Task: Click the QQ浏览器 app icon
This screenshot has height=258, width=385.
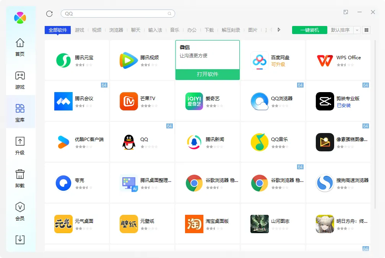Action: (x=260, y=101)
